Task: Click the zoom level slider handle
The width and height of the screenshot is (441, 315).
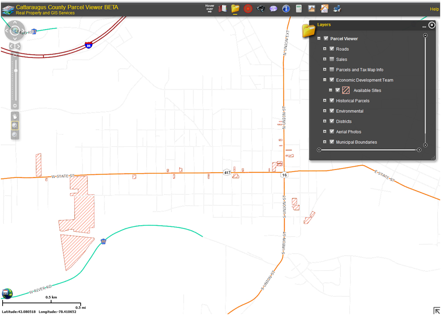Action: [x=16, y=70]
